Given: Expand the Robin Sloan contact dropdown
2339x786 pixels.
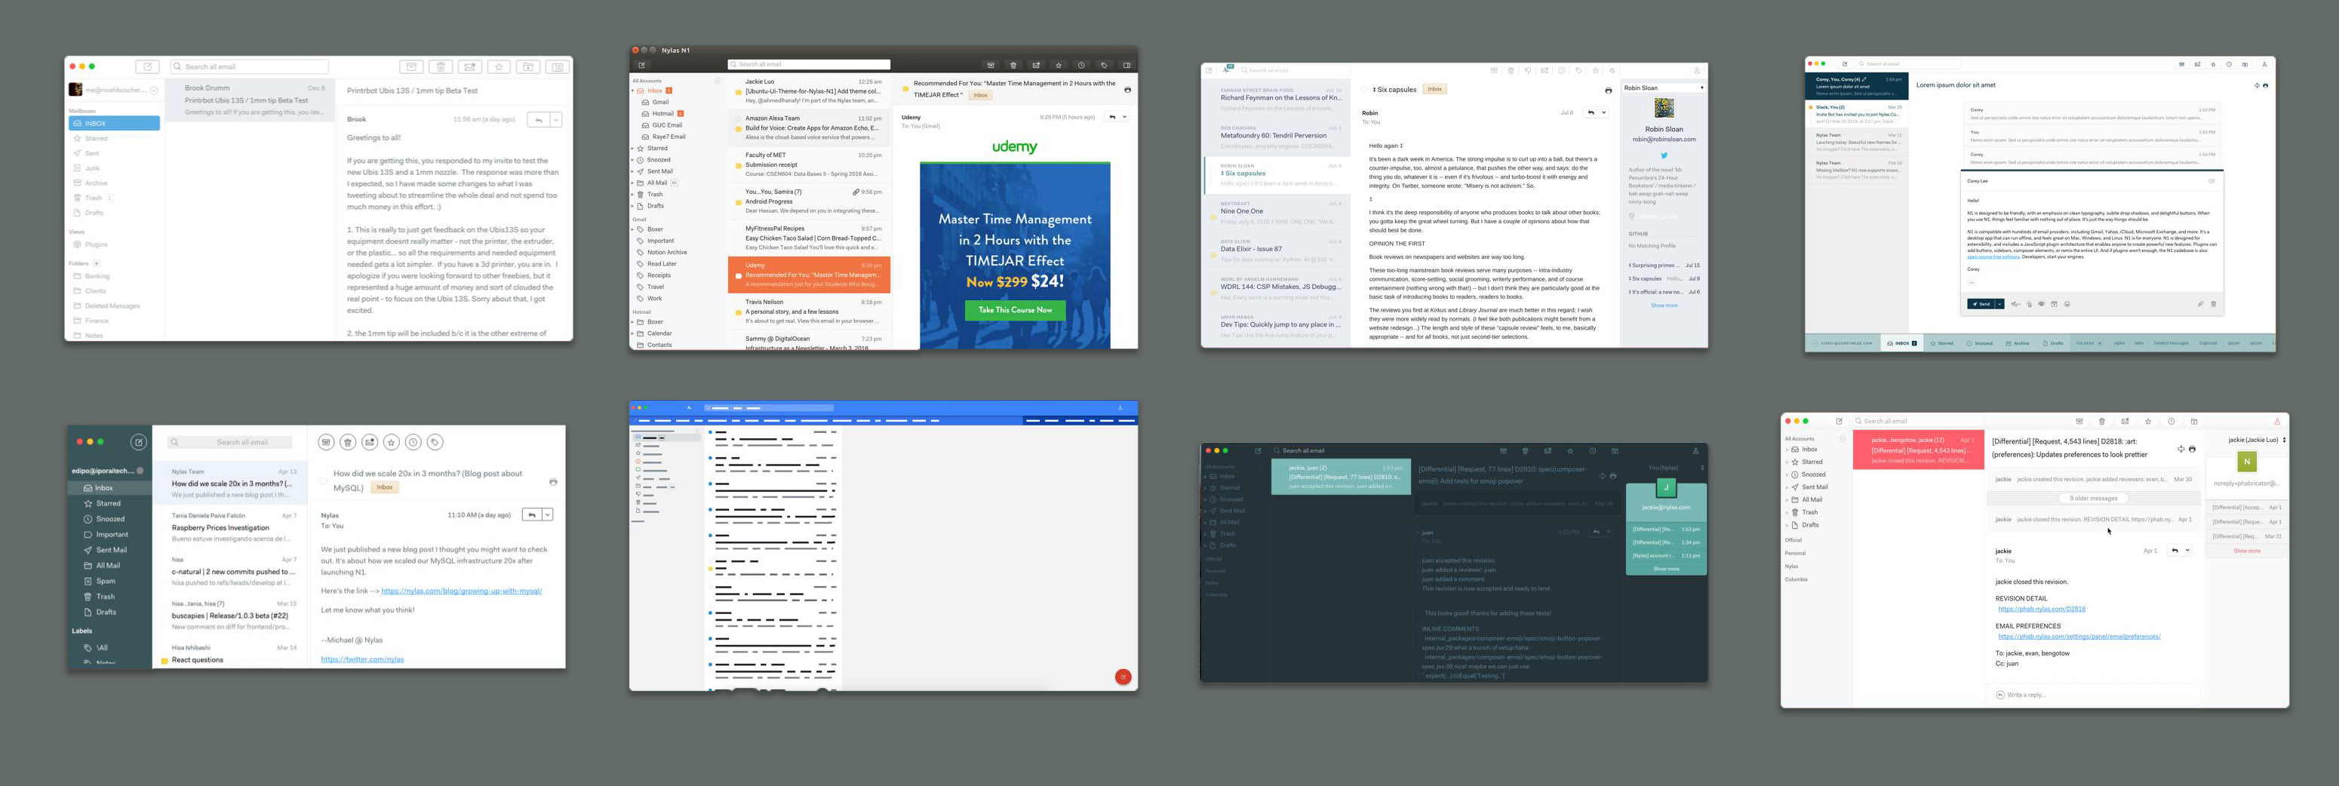Looking at the screenshot, I should click(x=1701, y=88).
